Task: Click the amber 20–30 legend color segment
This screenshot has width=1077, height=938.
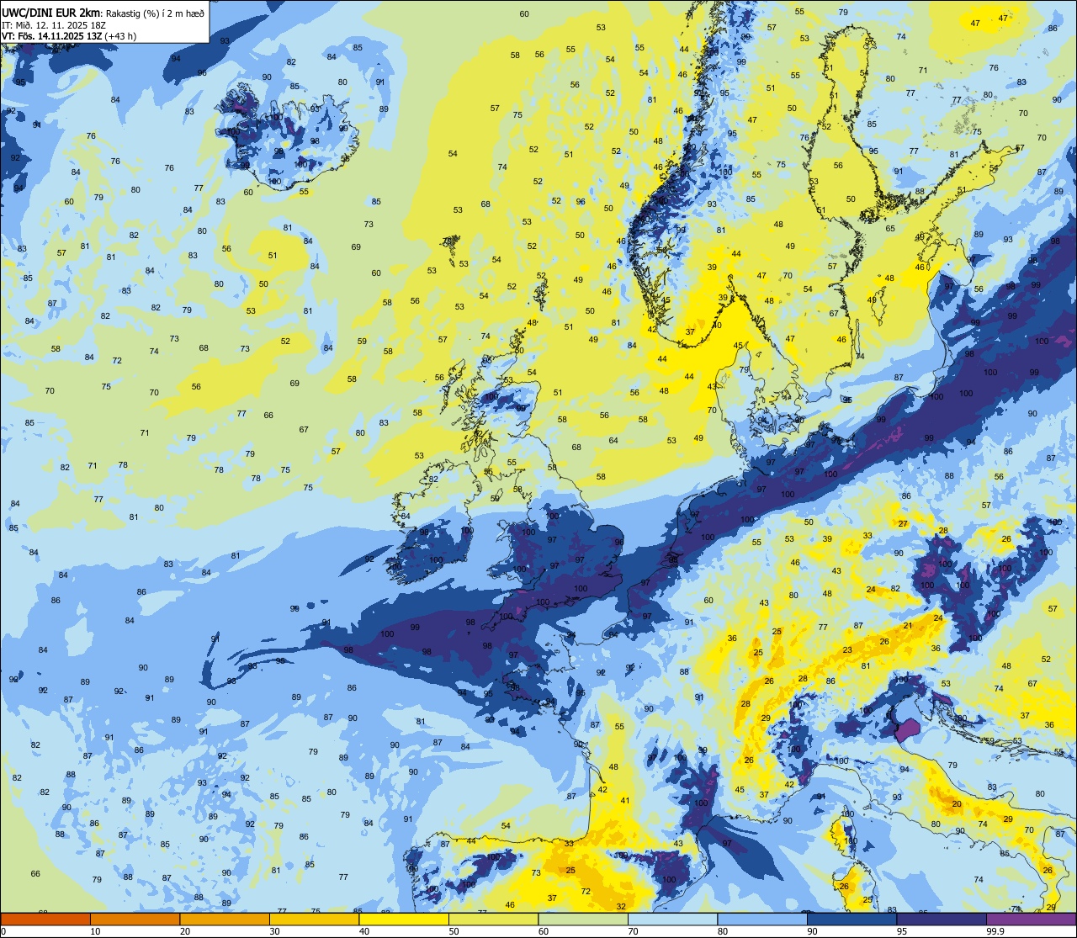Action: 225,919
